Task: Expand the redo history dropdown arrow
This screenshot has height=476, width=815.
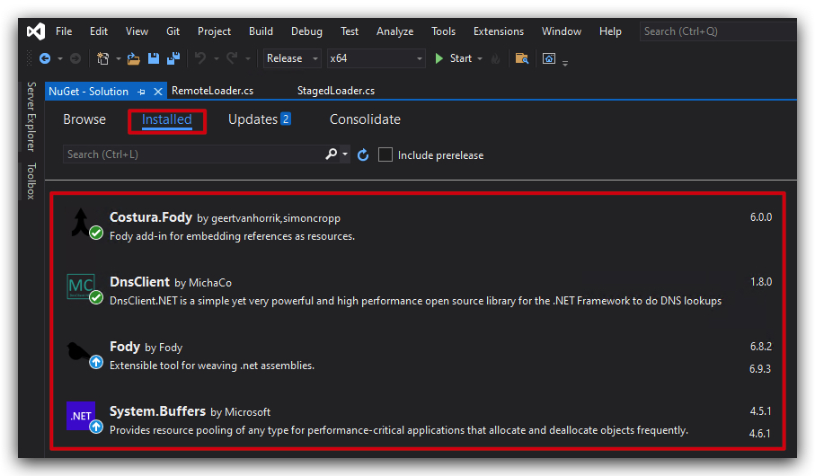Action: pos(247,58)
